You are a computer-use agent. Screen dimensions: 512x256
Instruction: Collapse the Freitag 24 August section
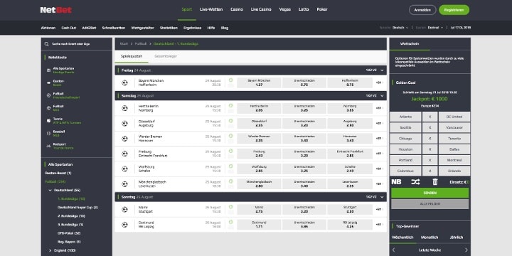[x=382, y=70]
